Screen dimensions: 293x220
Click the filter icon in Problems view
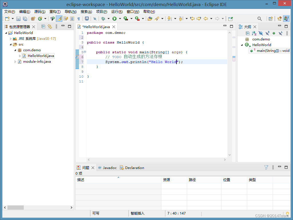coord(266,168)
